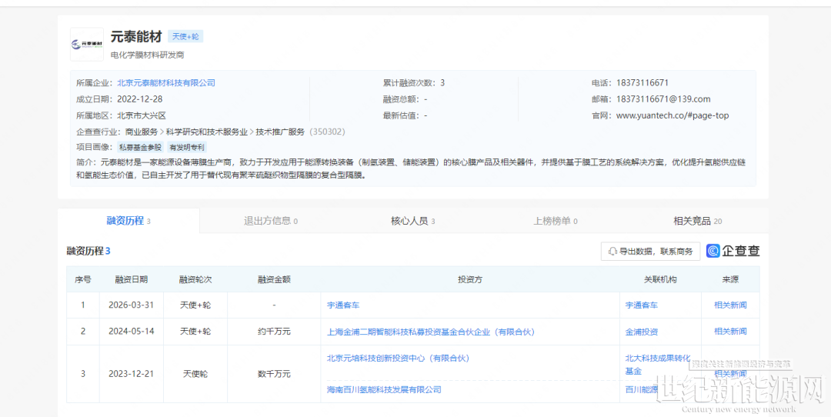This screenshot has width=831, height=417.
Task: Click the 有发明专利 project tag
Action: pyautogui.click(x=187, y=147)
